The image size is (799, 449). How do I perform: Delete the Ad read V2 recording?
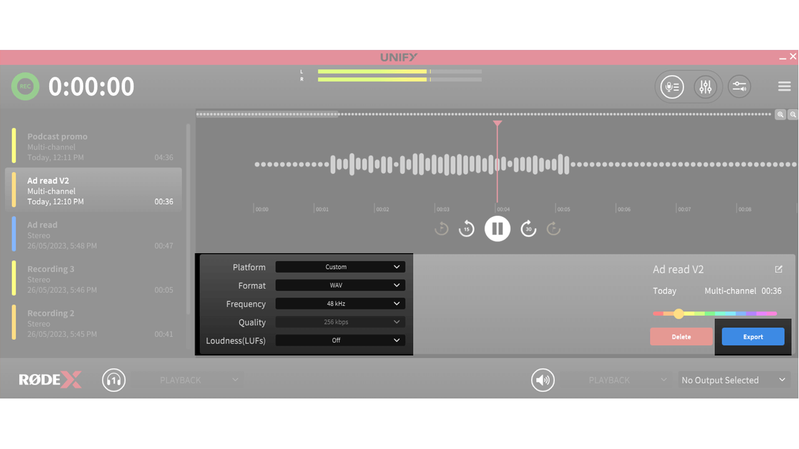(x=681, y=336)
